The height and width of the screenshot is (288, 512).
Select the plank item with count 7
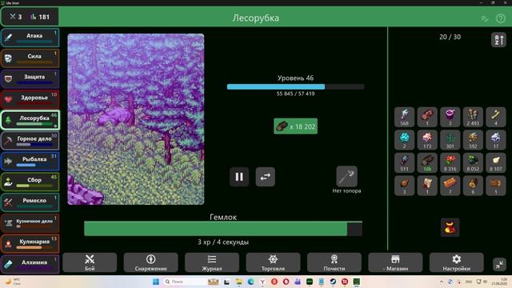(450, 186)
